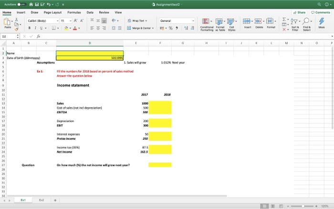Click the fx insert function icon

[x=38, y=36]
